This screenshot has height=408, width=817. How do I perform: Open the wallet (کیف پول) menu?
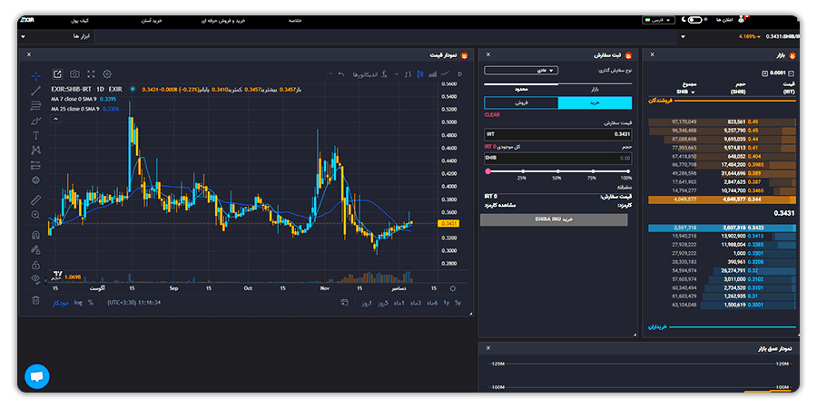(x=80, y=21)
